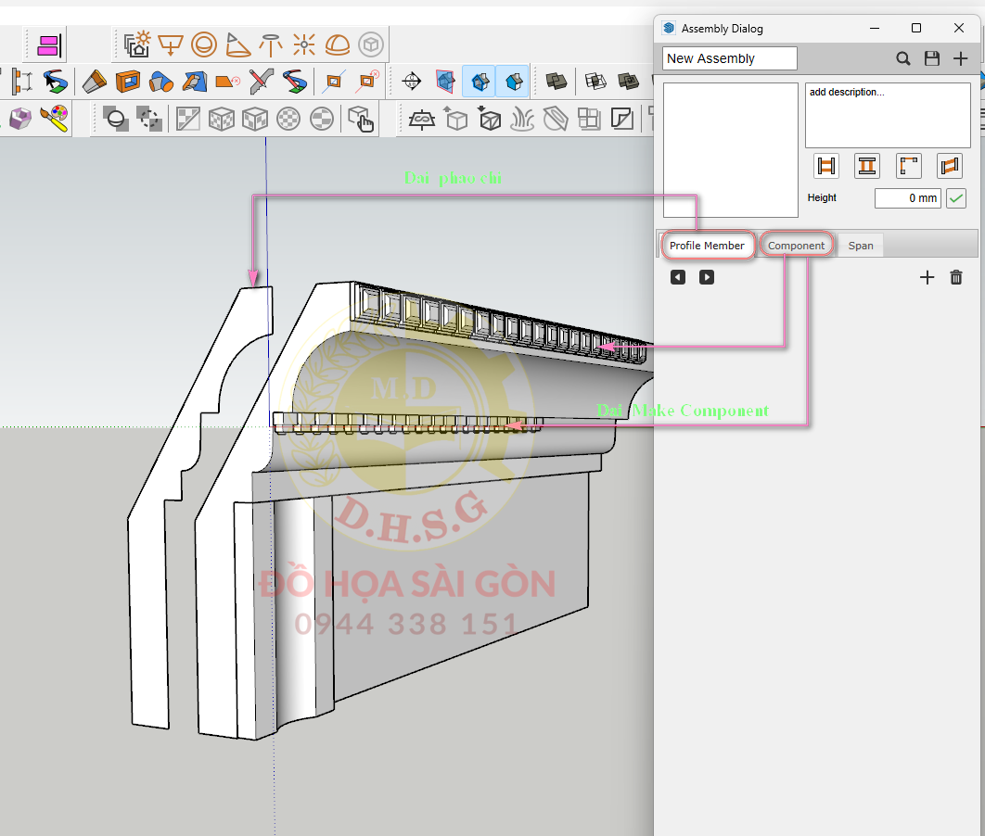Add a member with the lower plus button
Image resolution: width=985 pixels, height=836 pixels.
coord(927,277)
